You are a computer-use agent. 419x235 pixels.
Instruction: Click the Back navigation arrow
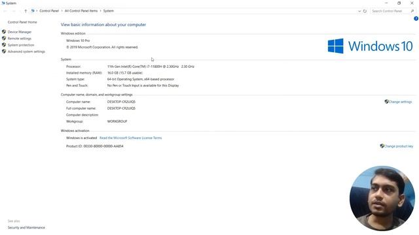point(5,11)
